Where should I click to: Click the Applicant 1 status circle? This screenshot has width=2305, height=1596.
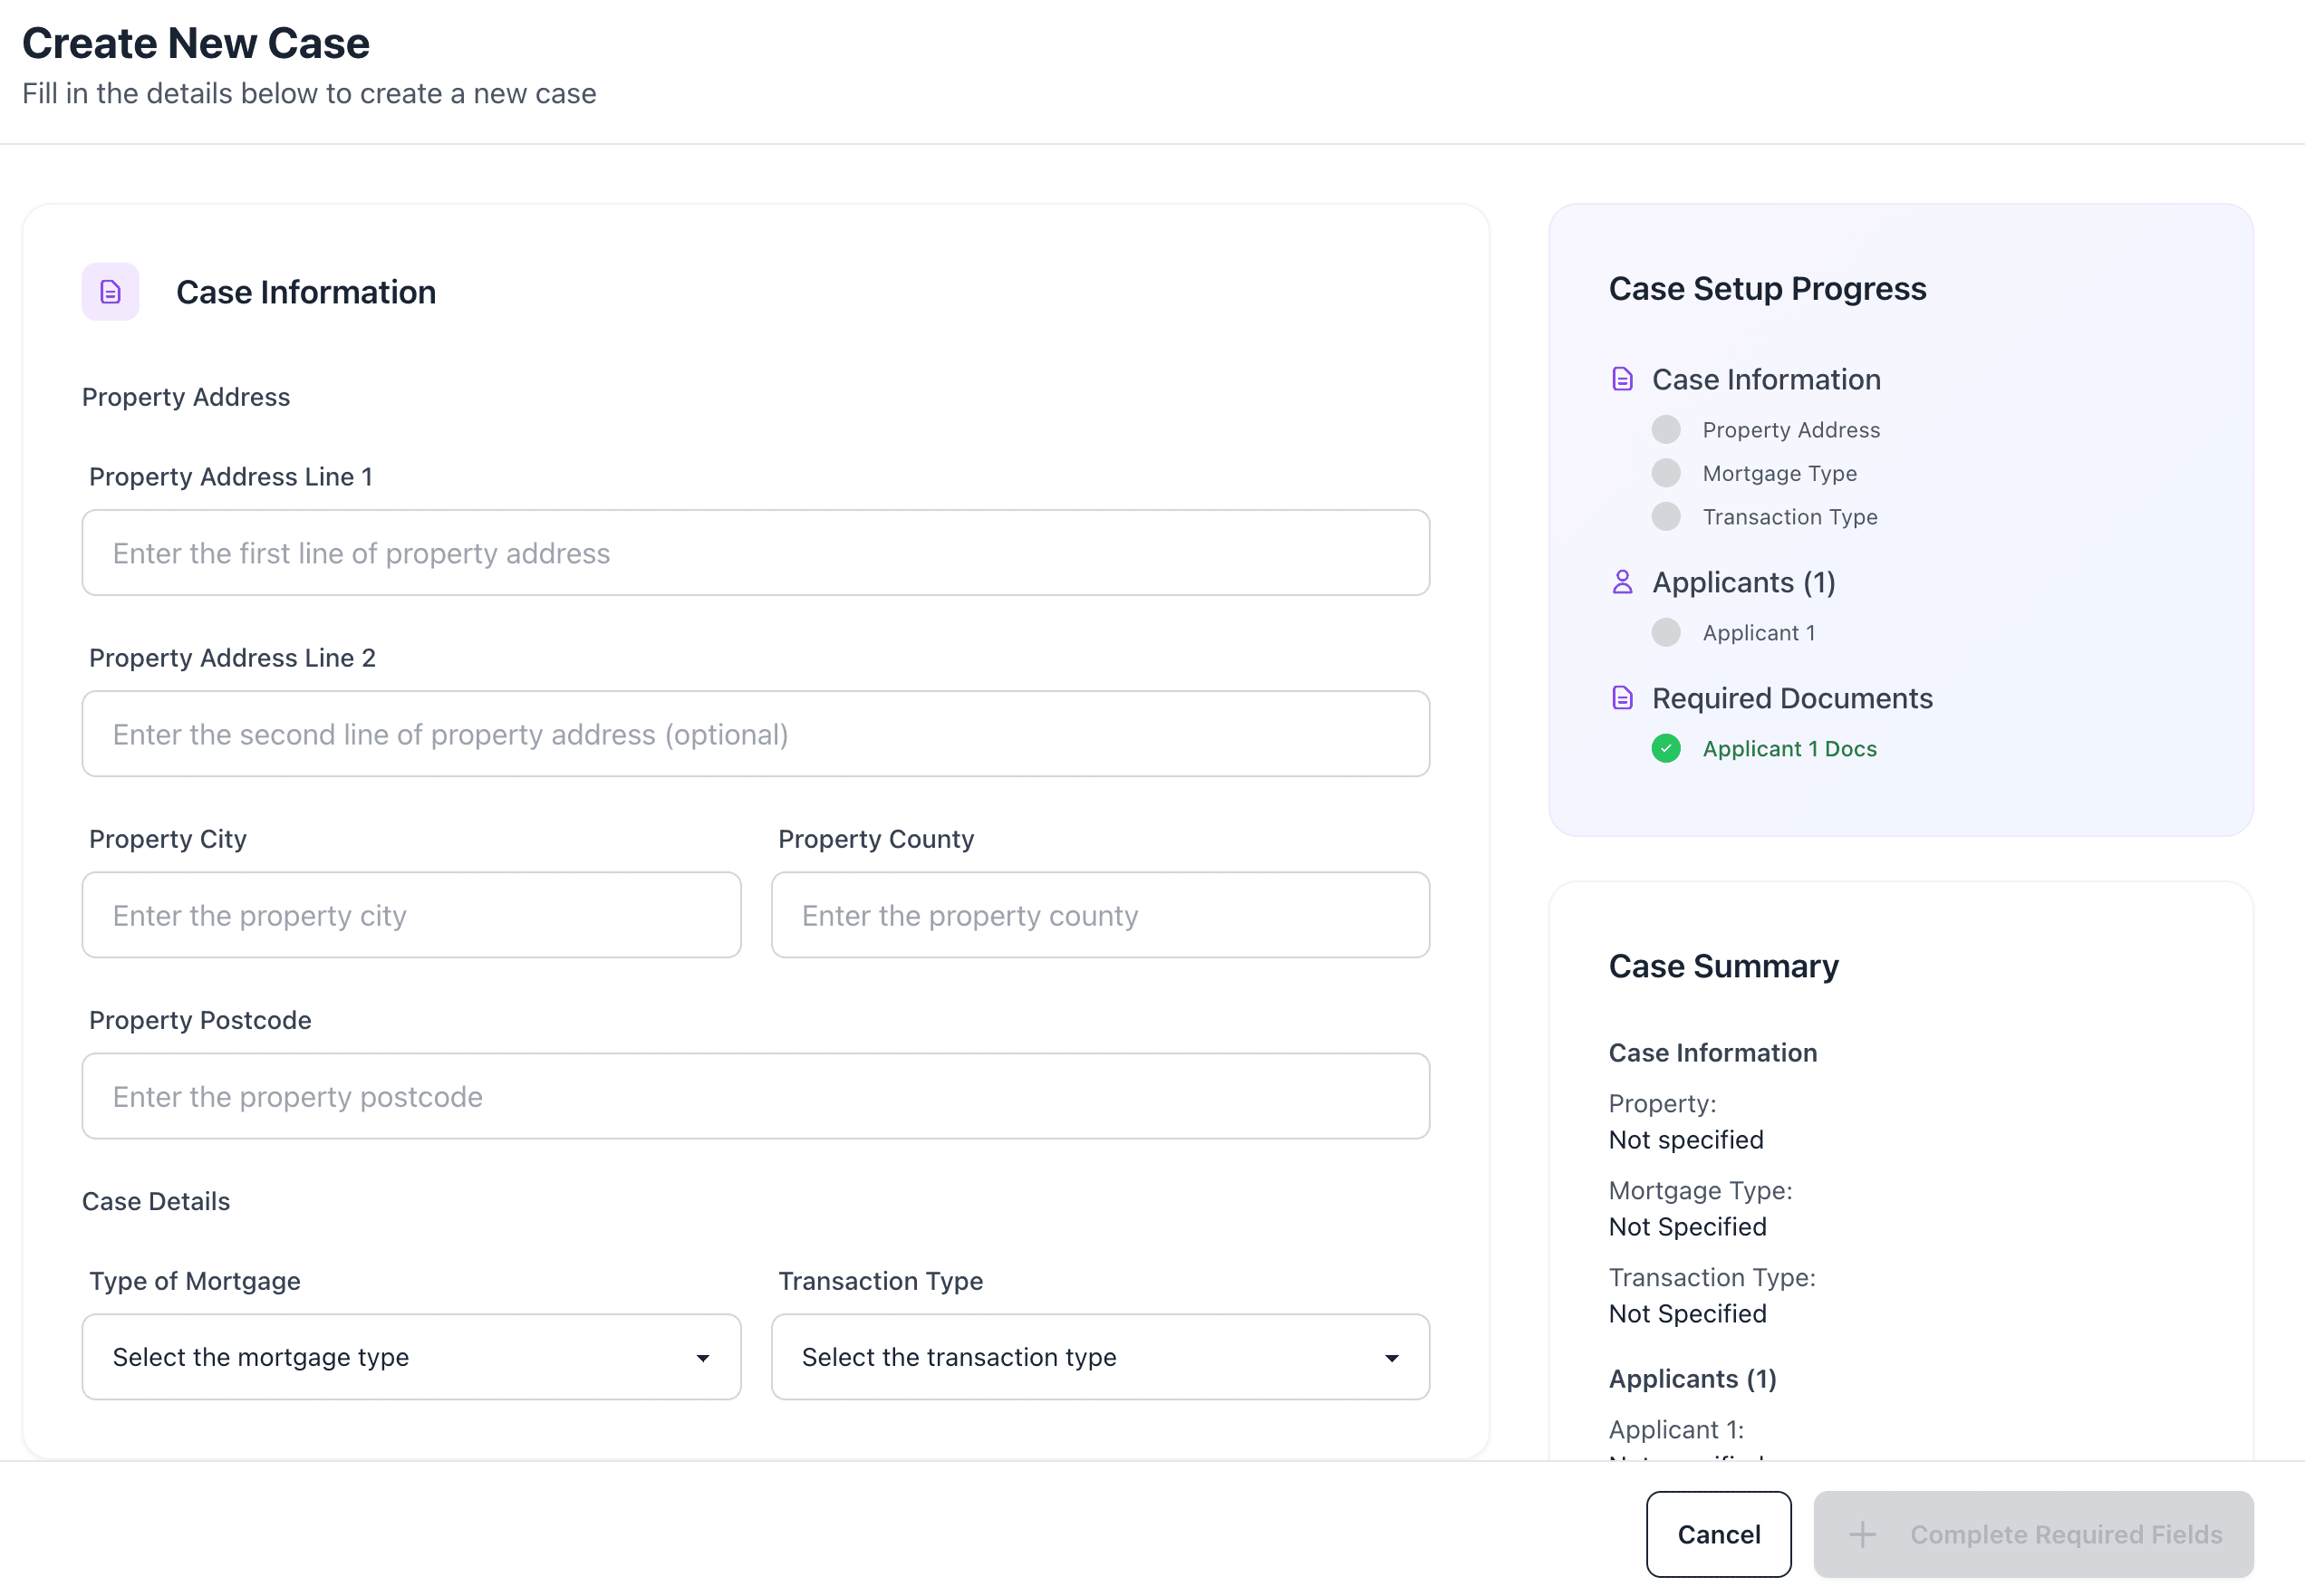pyautogui.click(x=1665, y=633)
